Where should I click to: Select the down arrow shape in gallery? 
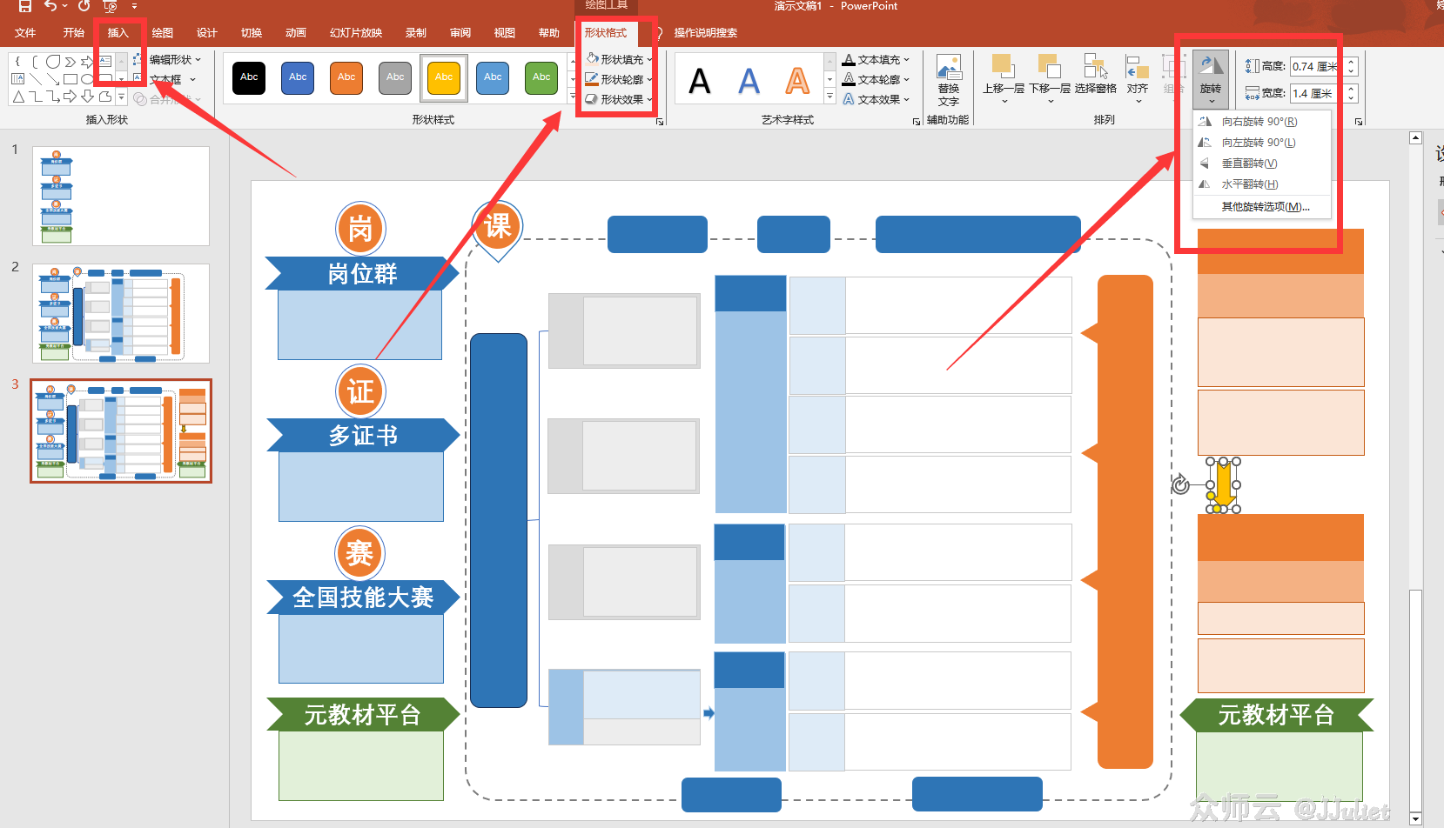coord(88,97)
